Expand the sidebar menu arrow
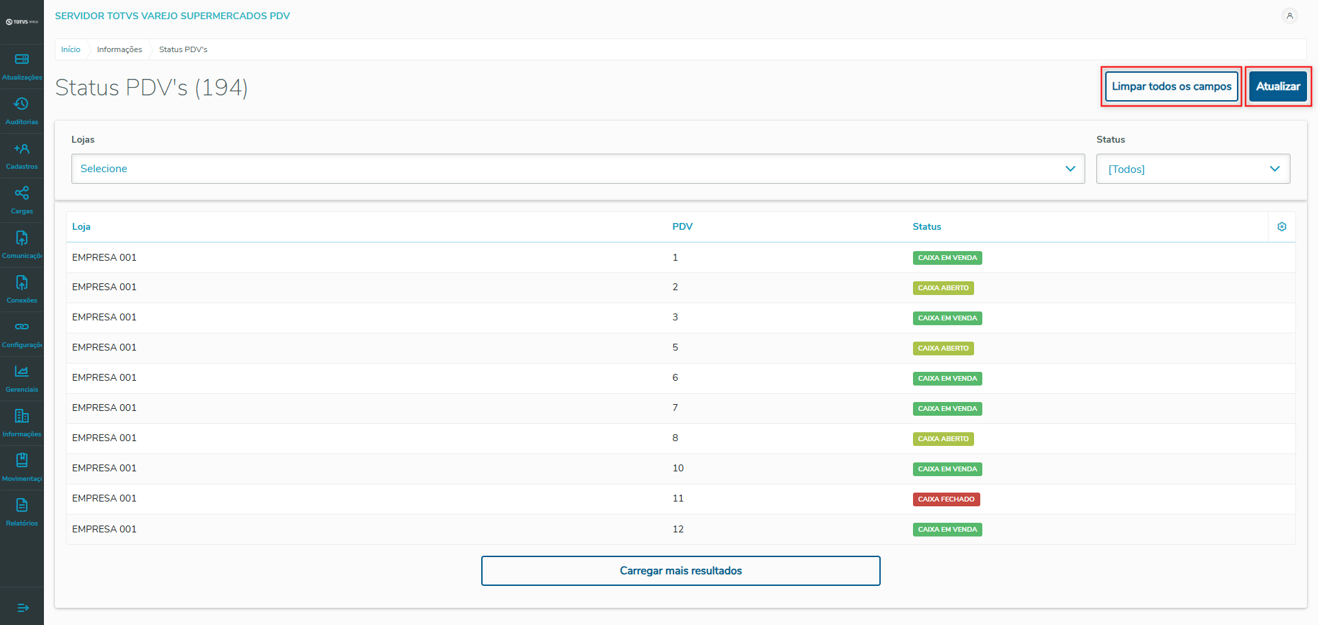1318x625 pixels. coord(22,608)
